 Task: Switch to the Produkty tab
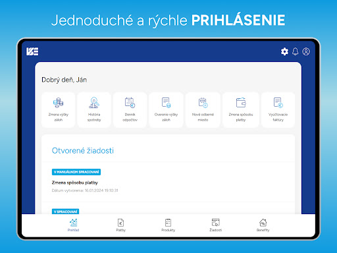168,225
